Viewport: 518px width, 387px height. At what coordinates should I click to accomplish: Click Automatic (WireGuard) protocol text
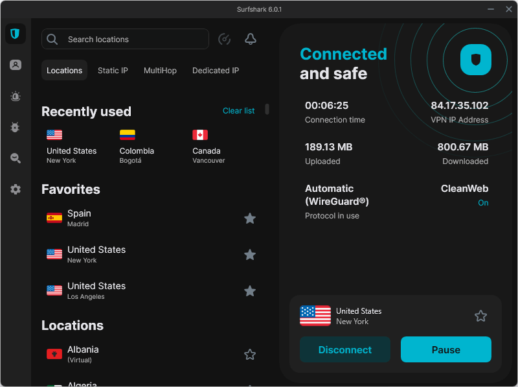click(337, 195)
